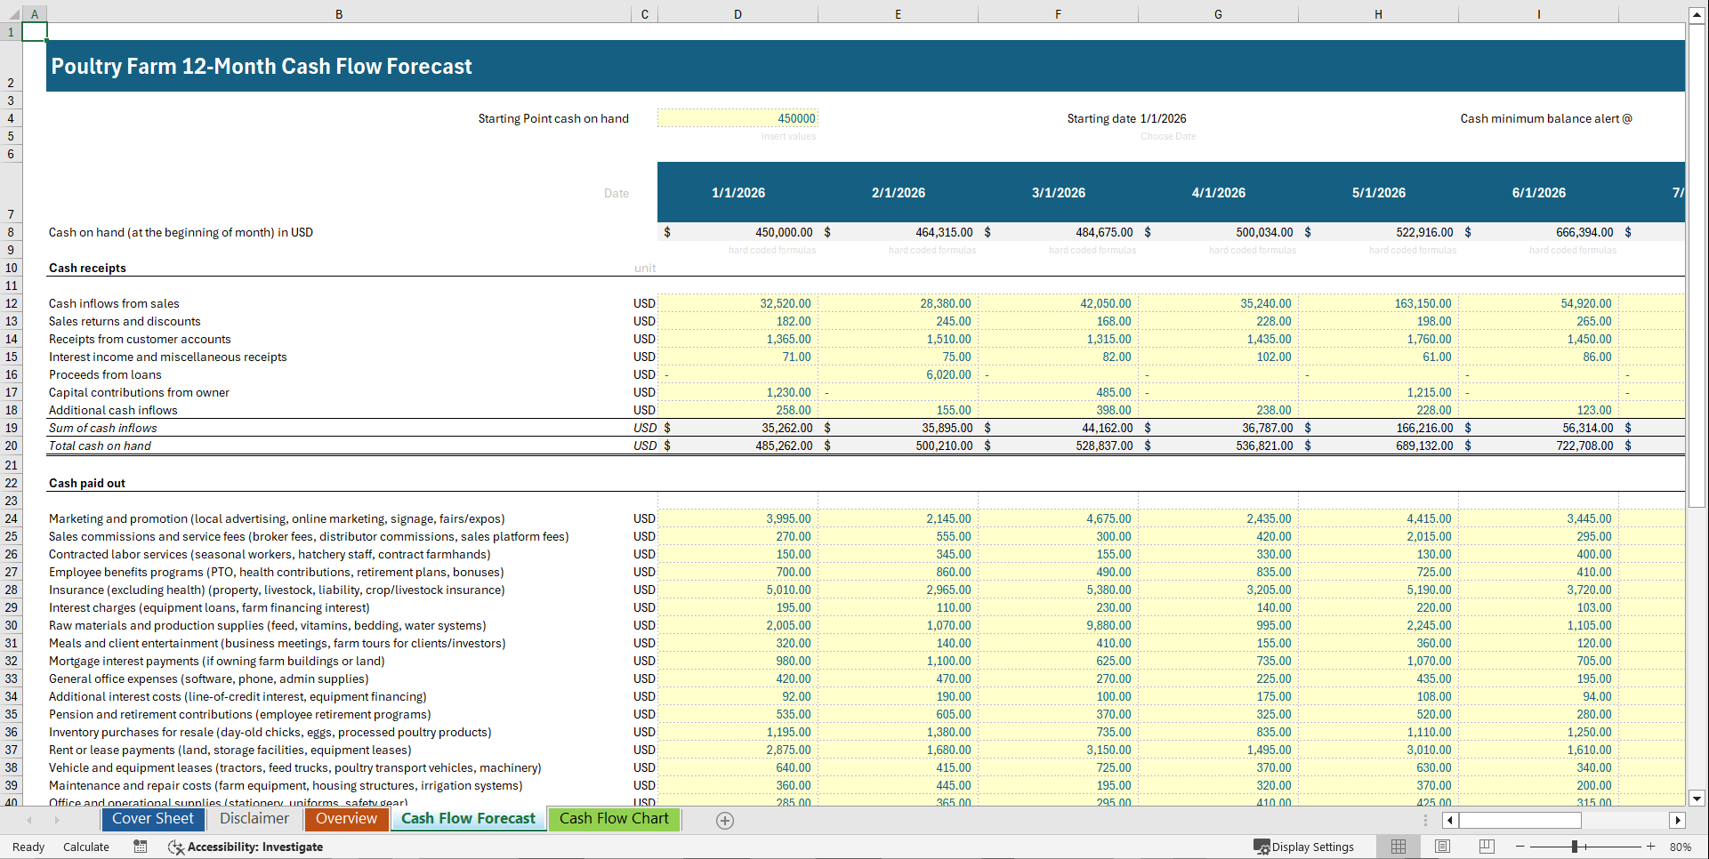
Task: Add a new worksheet with the plus icon
Action: coord(724,820)
